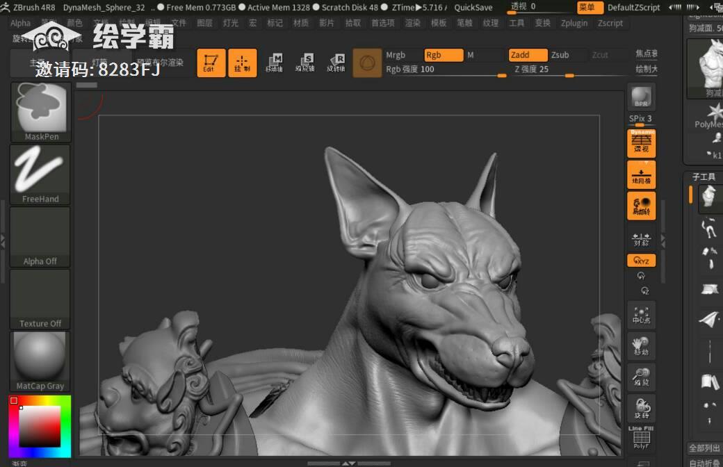
Task: Click the 中心点 frame icon
Action: pyautogui.click(x=641, y=316)
